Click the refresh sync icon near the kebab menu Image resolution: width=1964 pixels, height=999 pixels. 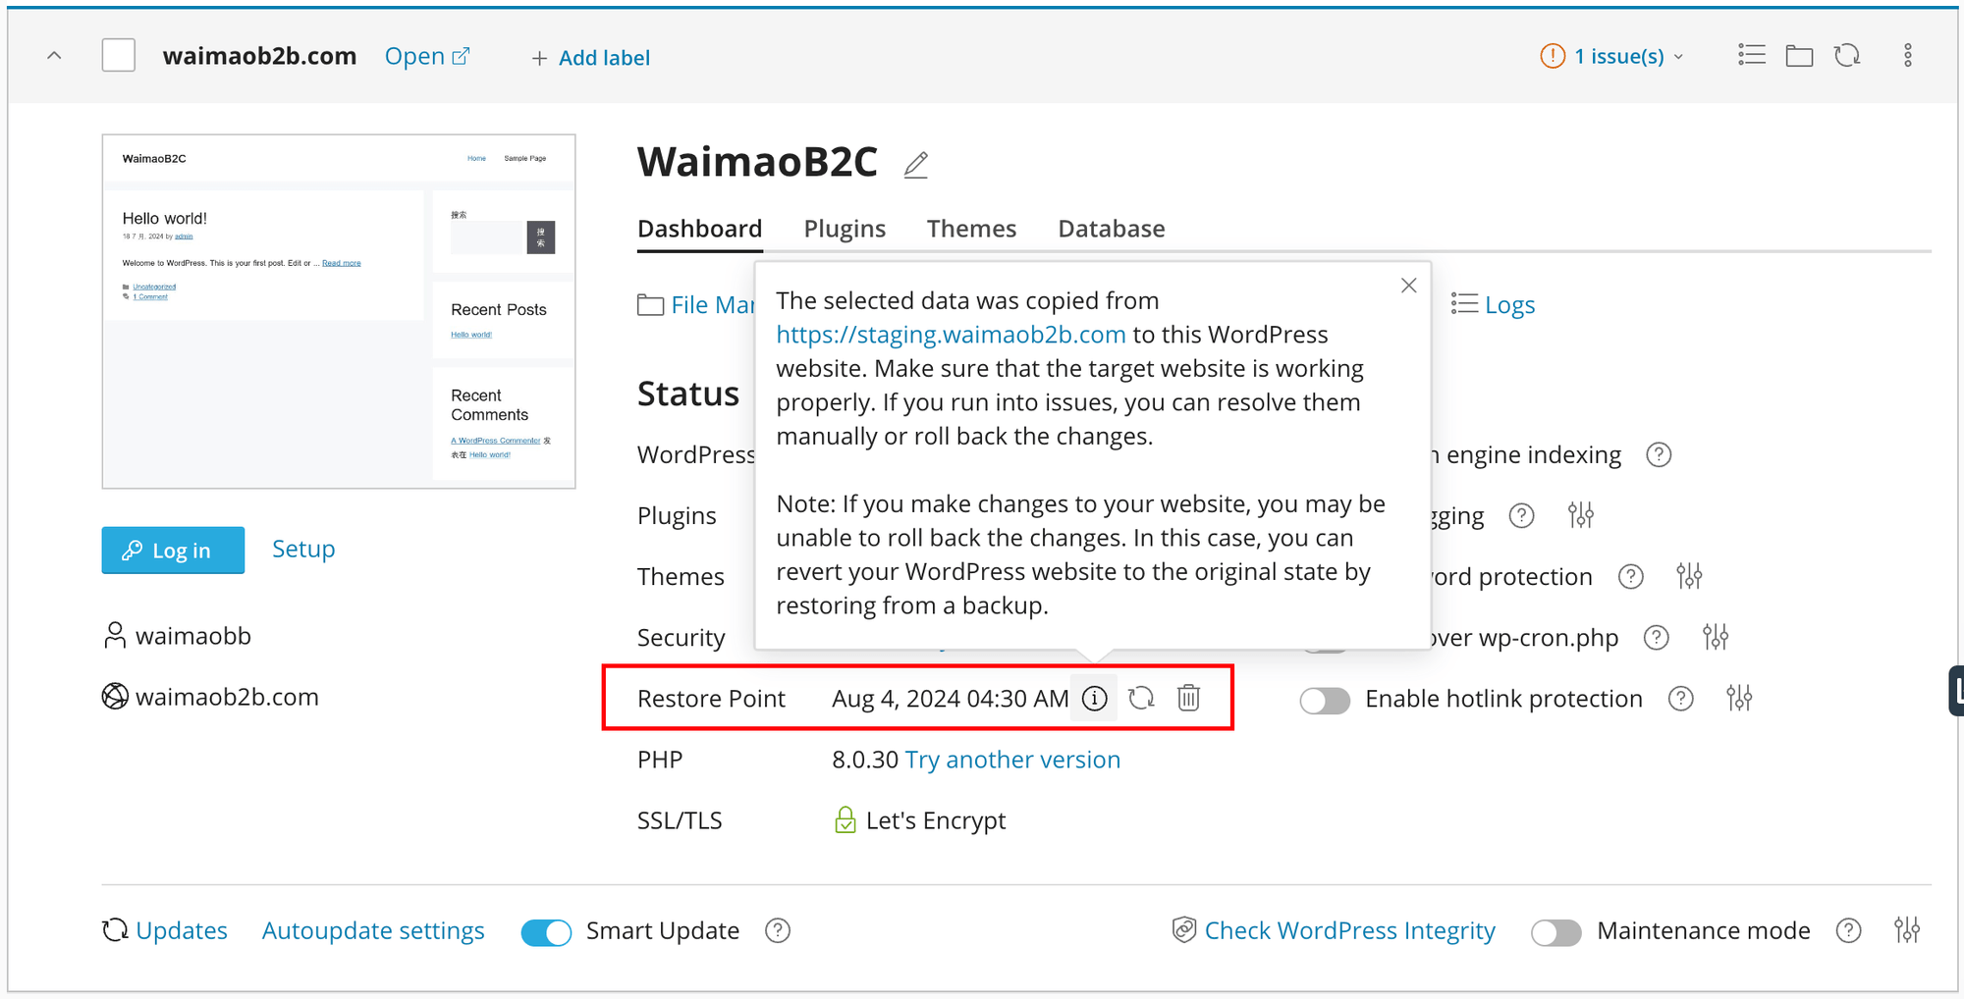1848,55
